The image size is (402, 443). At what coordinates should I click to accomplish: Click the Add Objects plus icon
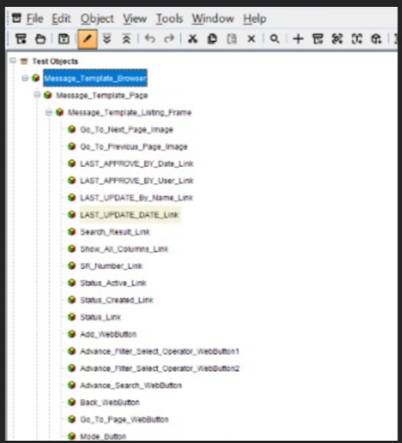pyautogui.click(x=298, y=39)
